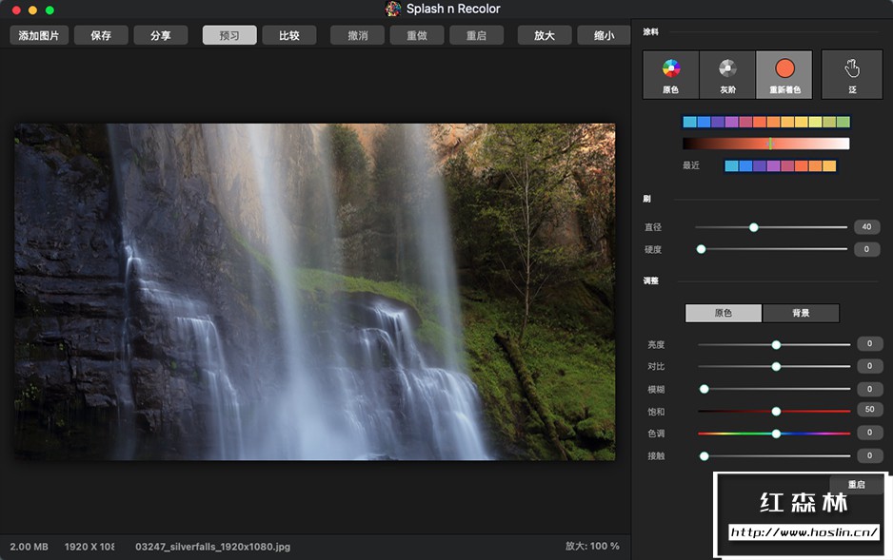Screen dimensions: 893x560
Task: Pick the magenta-pink swatch in the top palette
Action: click(x=745, y=122)
